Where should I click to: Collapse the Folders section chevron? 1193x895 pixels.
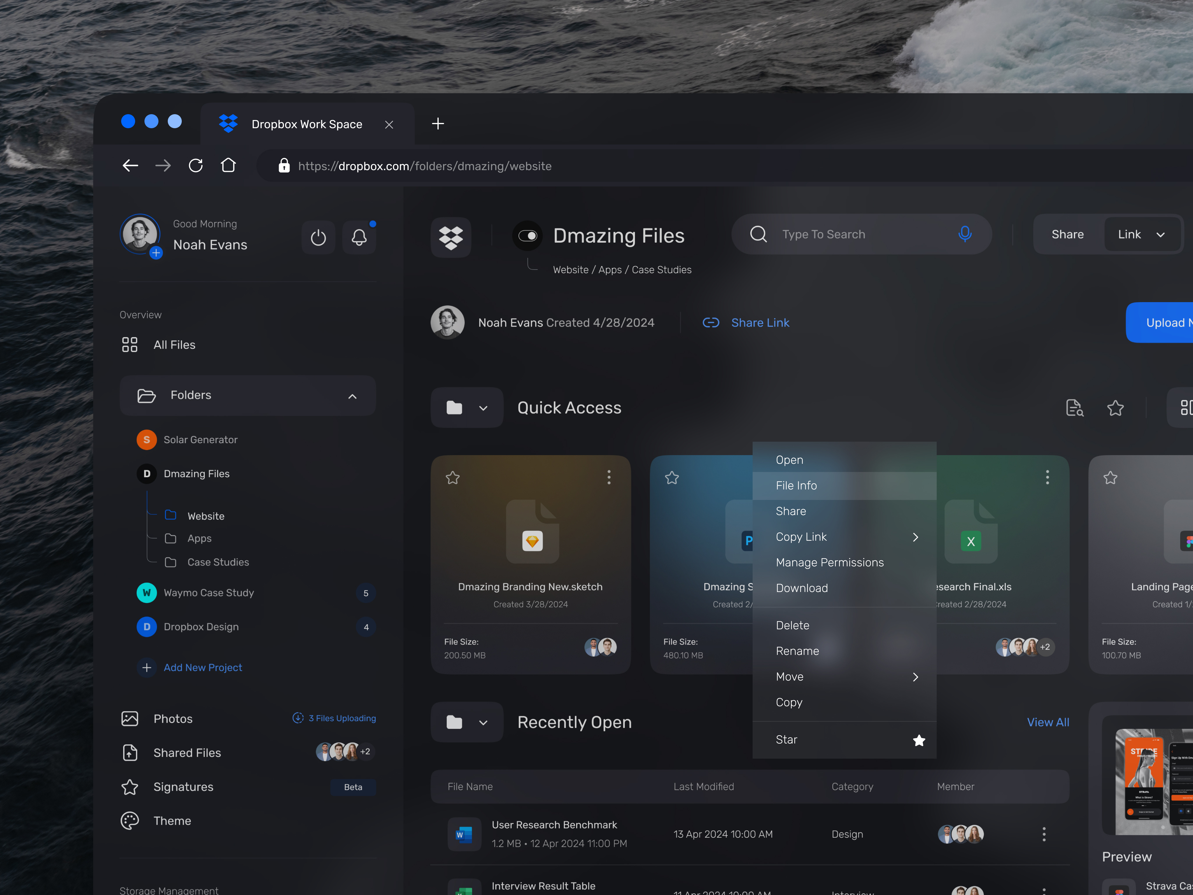coord(352,396)
